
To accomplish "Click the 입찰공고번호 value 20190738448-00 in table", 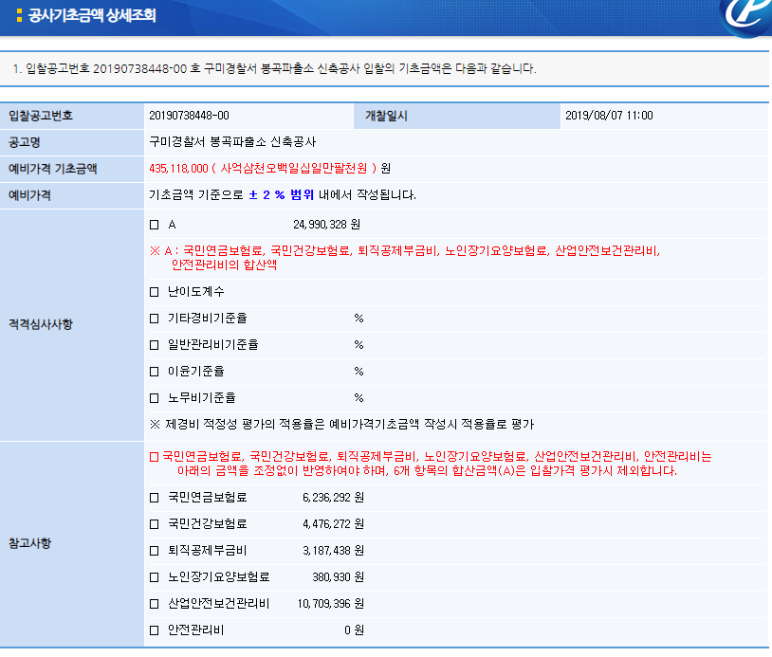I will pos(189,116).
